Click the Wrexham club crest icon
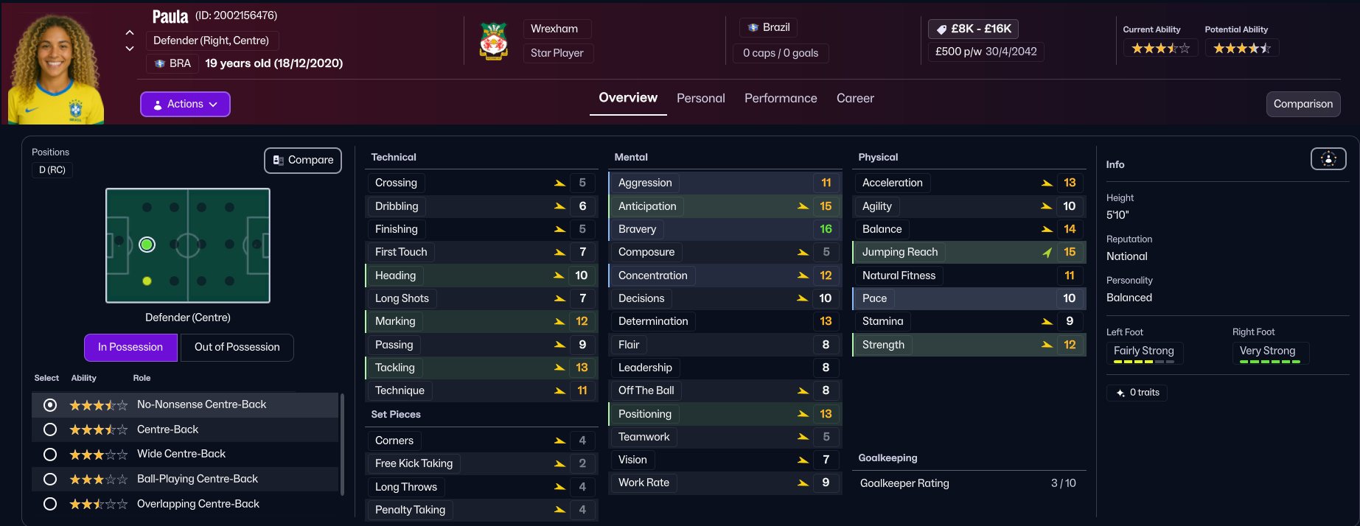 pos(493,41)
